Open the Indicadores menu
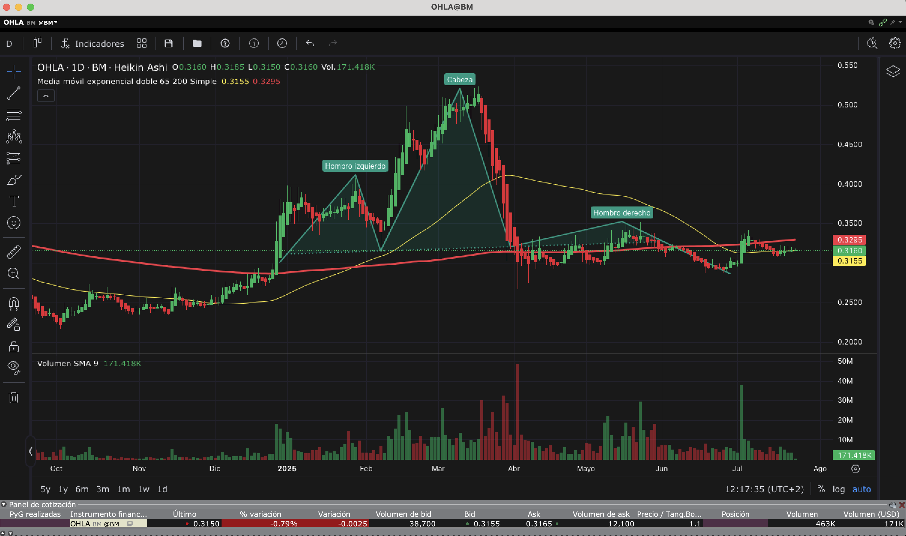Viewport: 906px width, 536px height. click(93, 43)
